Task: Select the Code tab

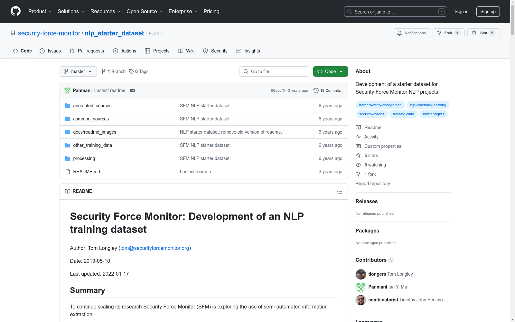Action: coord(22,51)
